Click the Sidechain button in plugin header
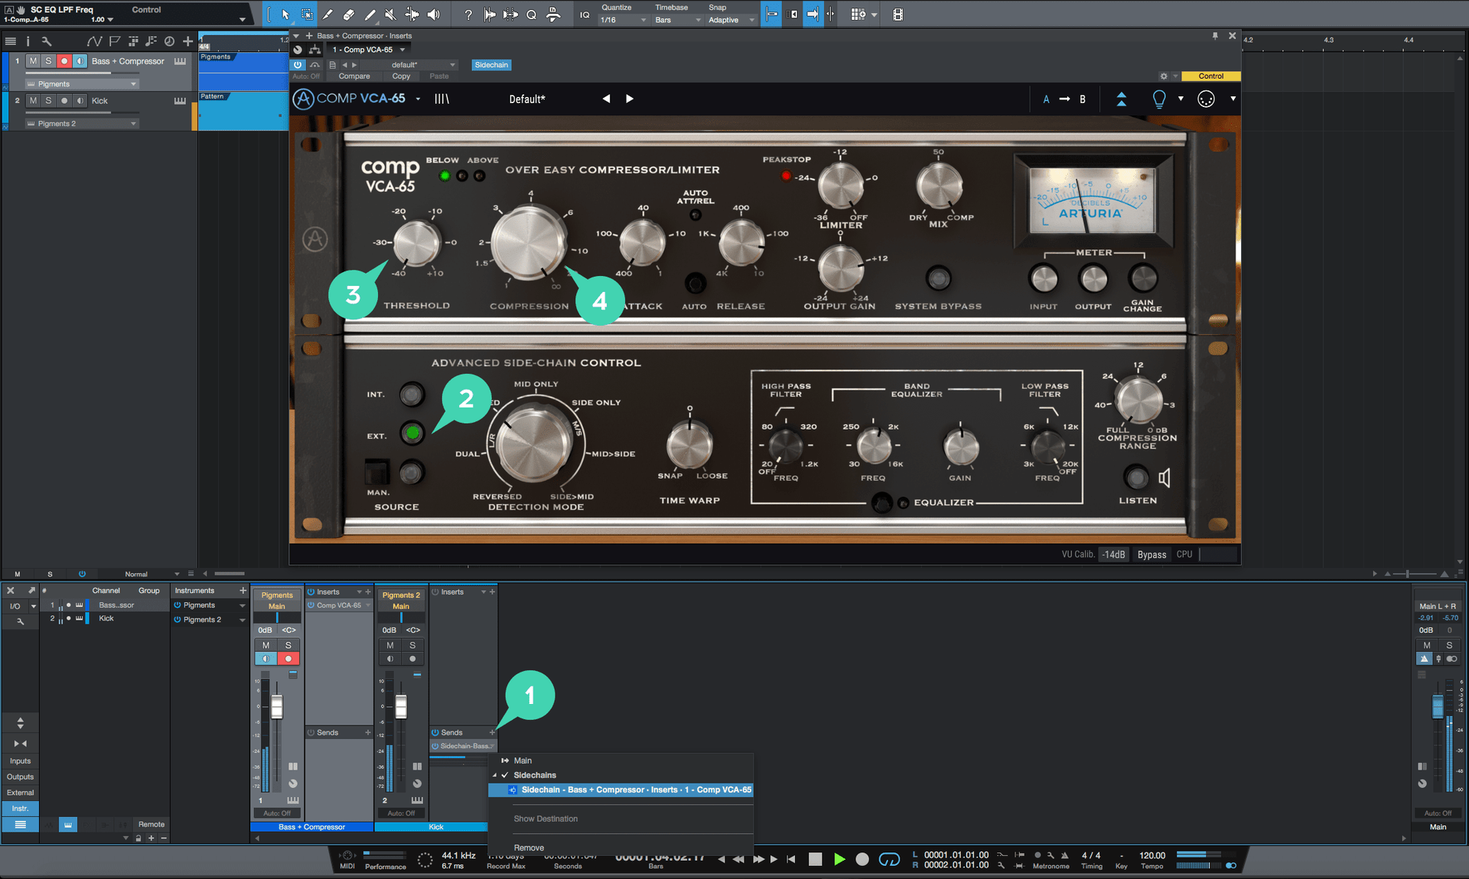Viewport: 1469px width, 879px height. coord(491,65)
